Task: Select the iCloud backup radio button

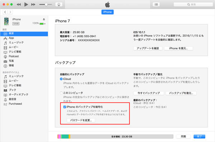Action: pos(61,79)
